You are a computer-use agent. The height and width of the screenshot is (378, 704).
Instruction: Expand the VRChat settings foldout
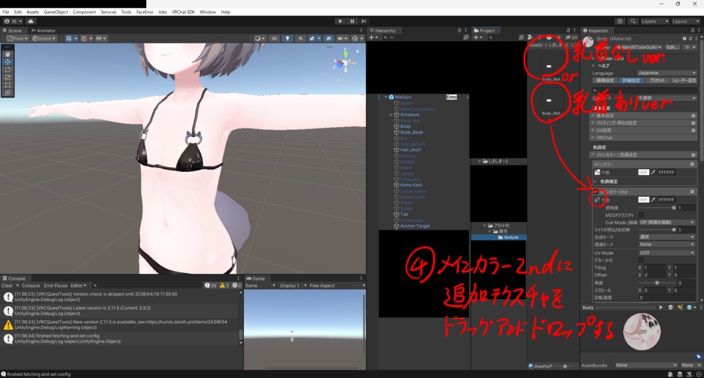click(x=593, y=137)
